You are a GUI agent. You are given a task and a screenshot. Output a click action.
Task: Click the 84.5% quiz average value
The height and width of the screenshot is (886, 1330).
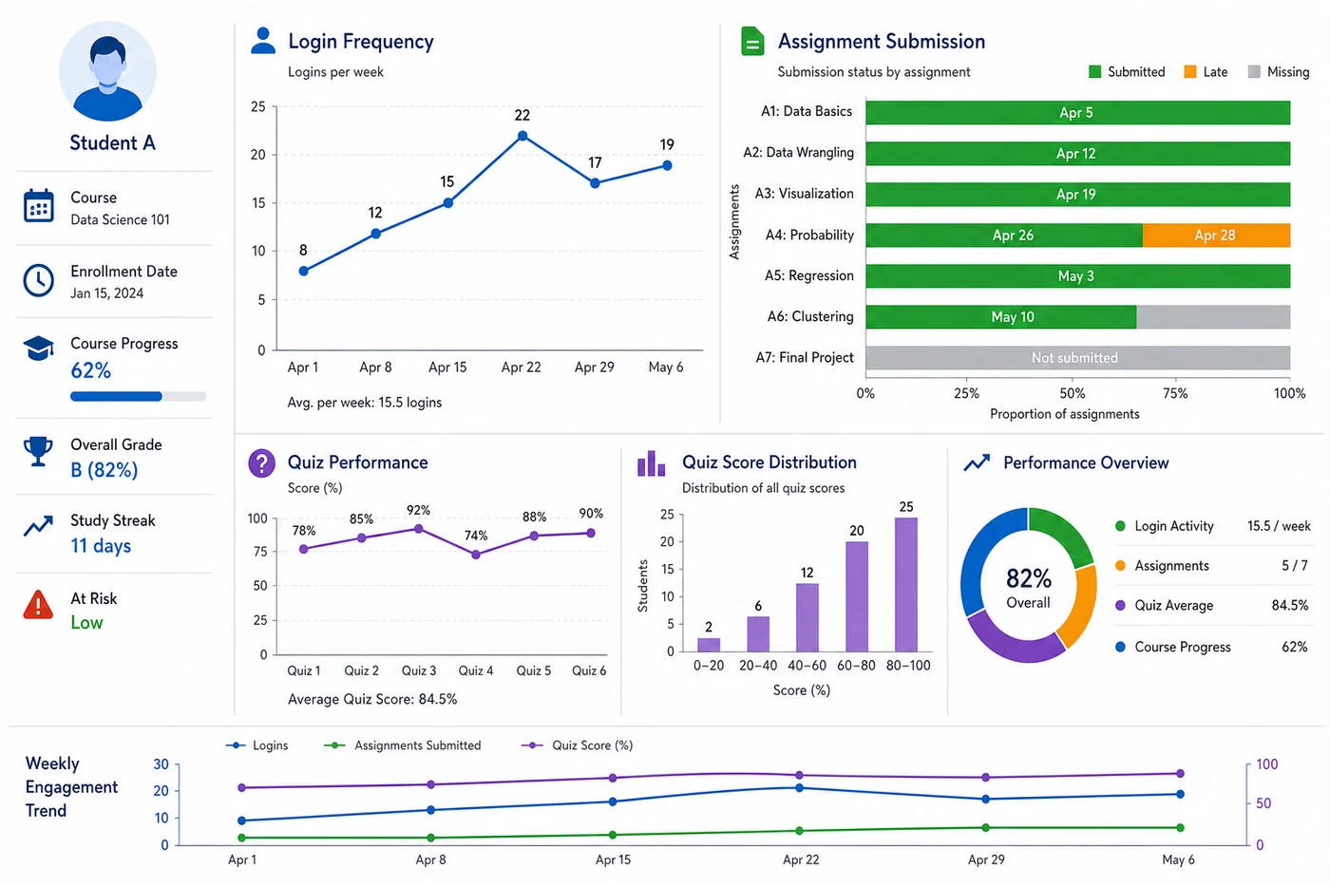pos(1290,606)
